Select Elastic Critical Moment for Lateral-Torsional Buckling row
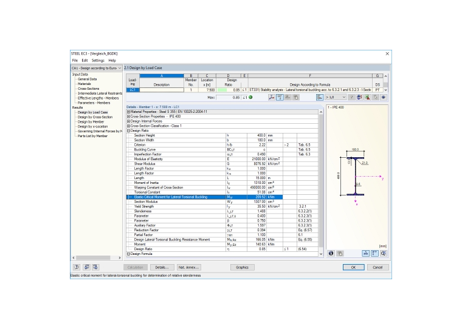The width and height of the screenshot is (462, 329). tap(222, 197)
